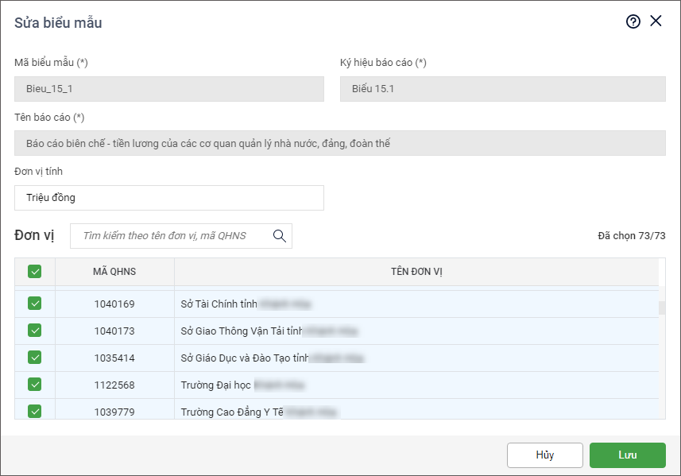
Task: Uncheck the Sở Tài Chính row checkbox
Action: [x=35, y=304]
